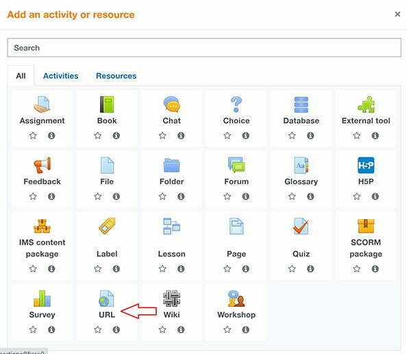Open the Resources tab
The width and height of the screenshot is (407, 354).
tap(116, 76)
